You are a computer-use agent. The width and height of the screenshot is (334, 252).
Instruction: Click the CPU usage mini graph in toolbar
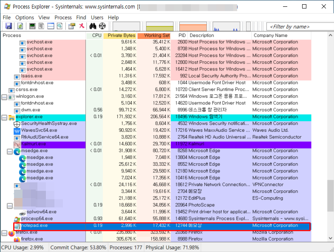click(x=126, y=26)
